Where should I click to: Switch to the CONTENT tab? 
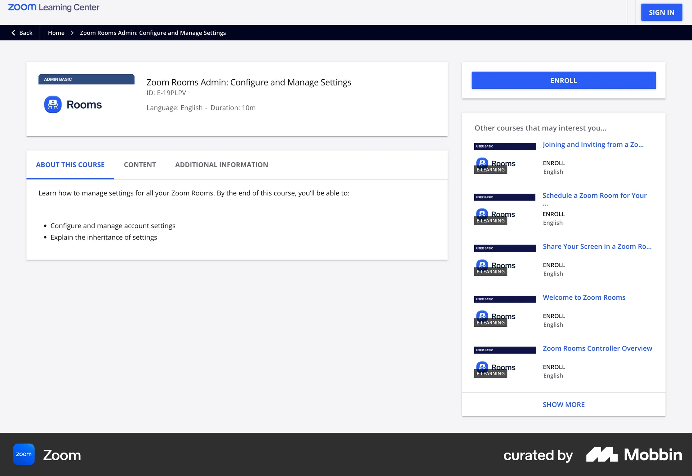click(x=140, y=165)
